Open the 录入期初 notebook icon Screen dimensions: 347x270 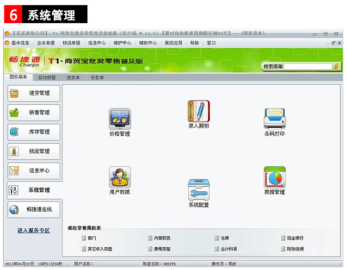198,111
